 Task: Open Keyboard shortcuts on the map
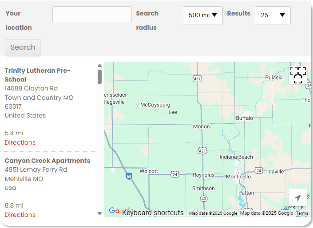pyautogui.click(x=153, y=212)
